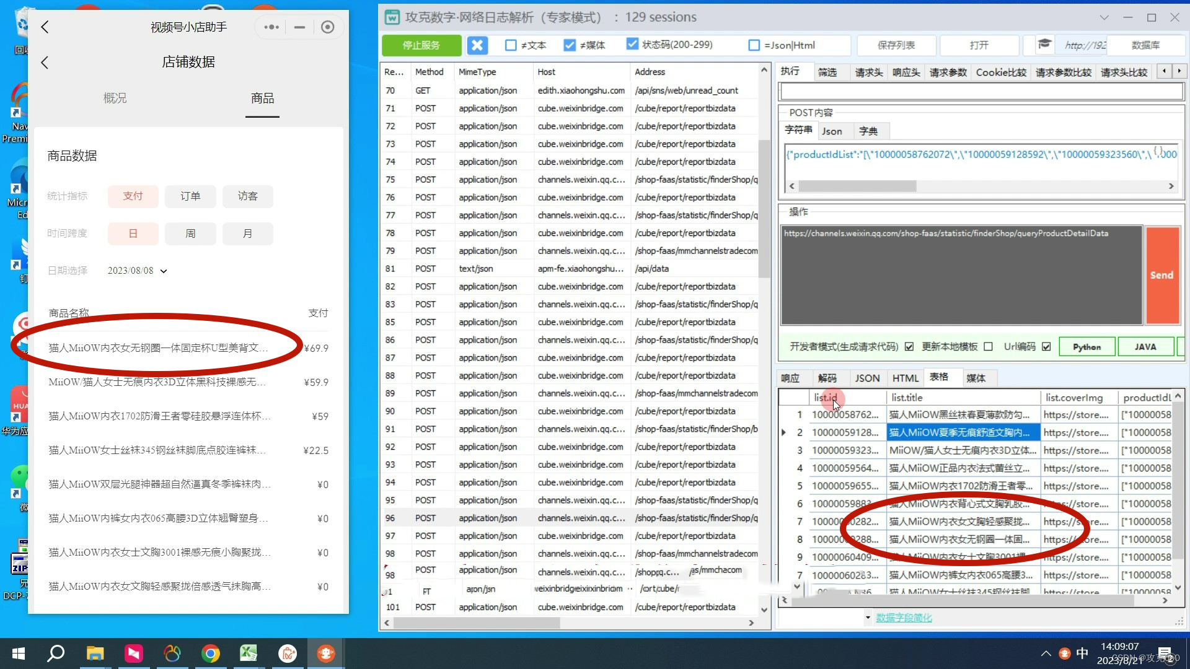The height and width of the screenshot is (669, 1190).
Task: Open the mini program three-dots menu
Action: pyautogui.click(x=271, y=27)
